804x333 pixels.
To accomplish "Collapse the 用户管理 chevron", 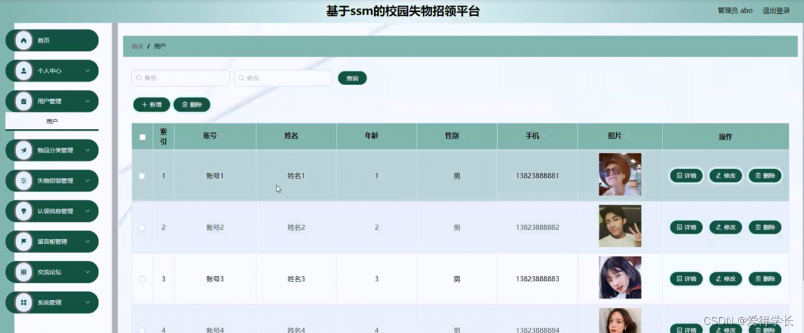I will [87, 101].
